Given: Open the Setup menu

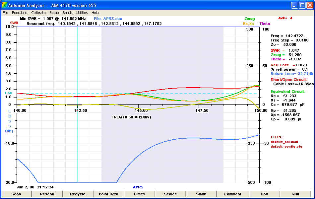Looking at the screenshot, I should (54, 13).
